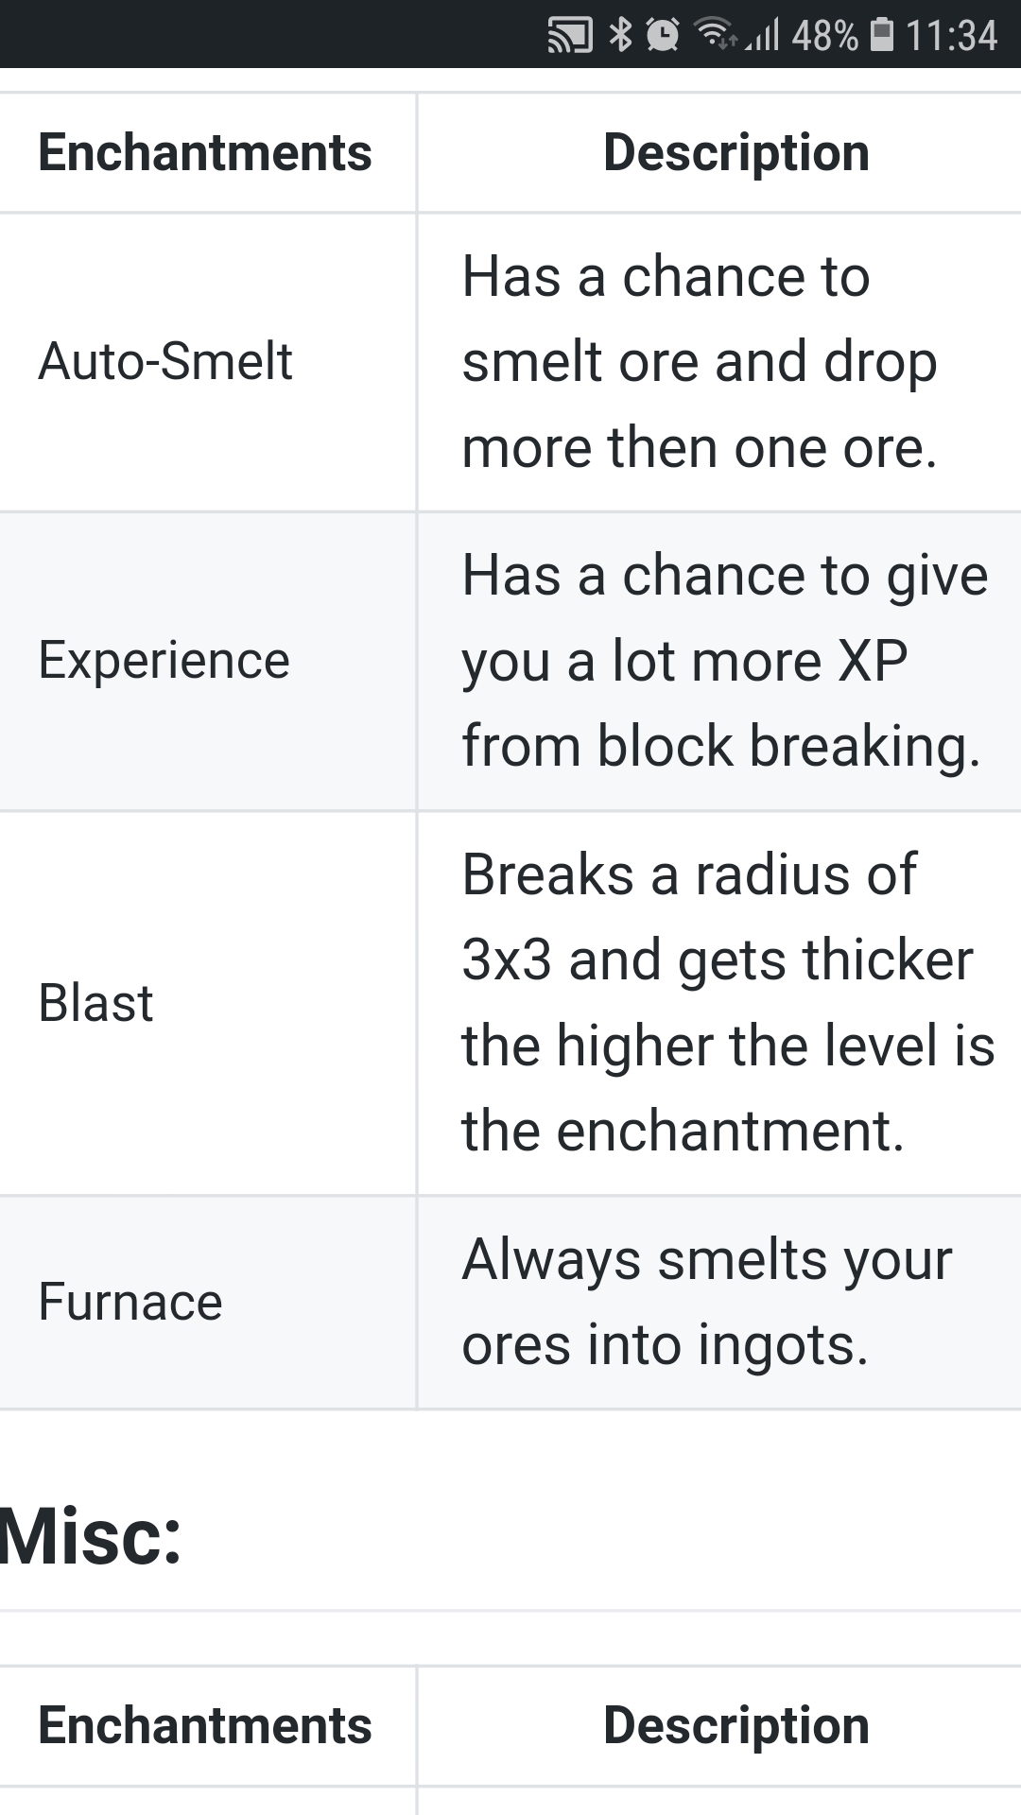Tap the Misc: section heading
This screenshot has height=1815, width=1021.
[91, 1536]
